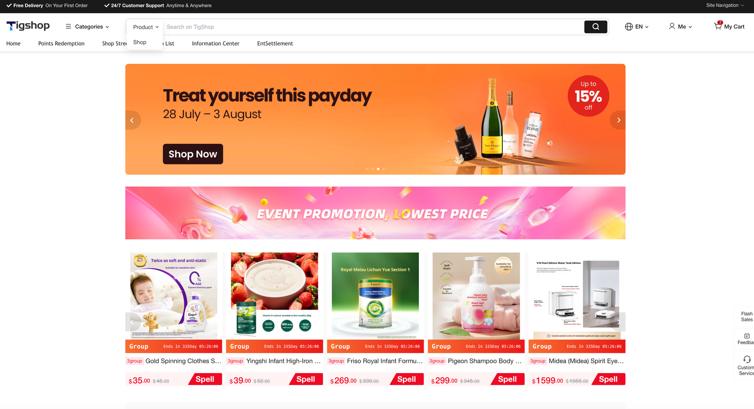Expand the Categories menu
Screen dimensions: 754x409
[x=87, y=27]
